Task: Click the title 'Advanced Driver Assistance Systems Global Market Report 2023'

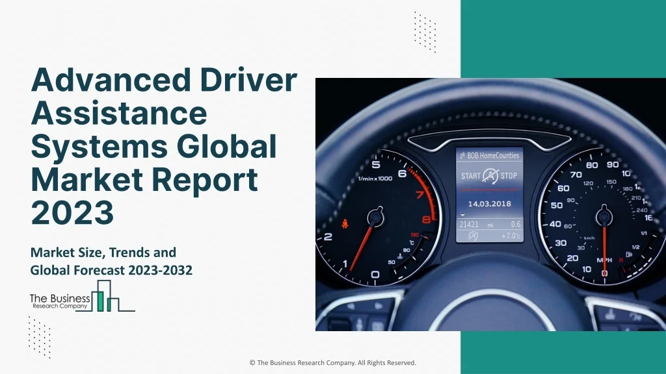Action: (x=164, y=145)
